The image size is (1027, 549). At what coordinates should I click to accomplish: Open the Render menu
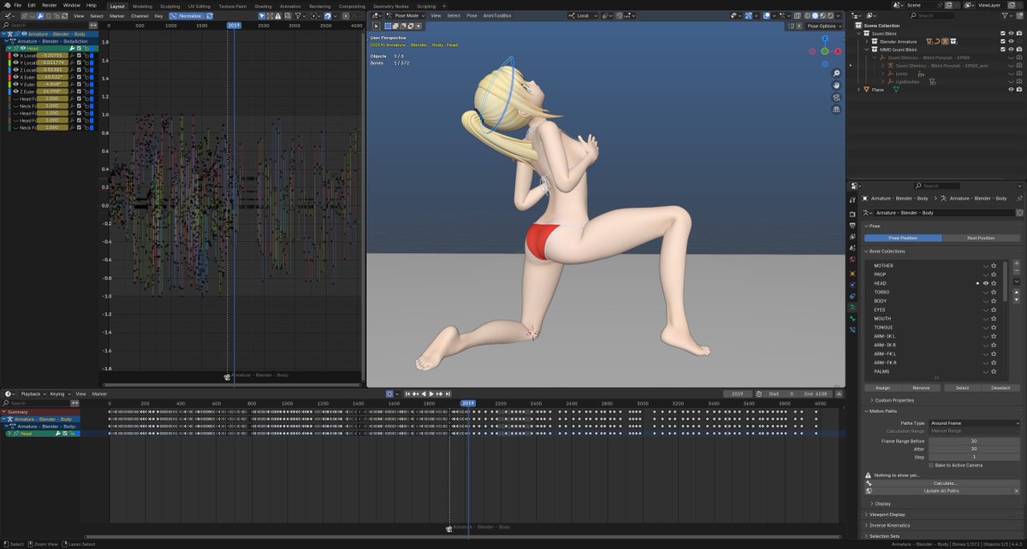50,5
